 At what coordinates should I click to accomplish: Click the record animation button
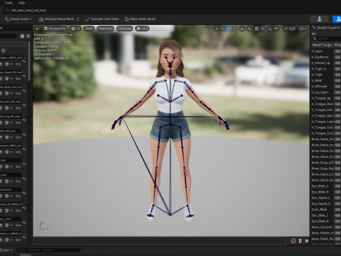click(x=293, y=241)
